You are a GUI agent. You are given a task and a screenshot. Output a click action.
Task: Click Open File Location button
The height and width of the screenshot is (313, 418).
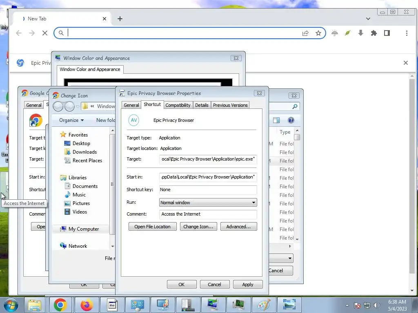pyautogui.click(x=153, y=227)
